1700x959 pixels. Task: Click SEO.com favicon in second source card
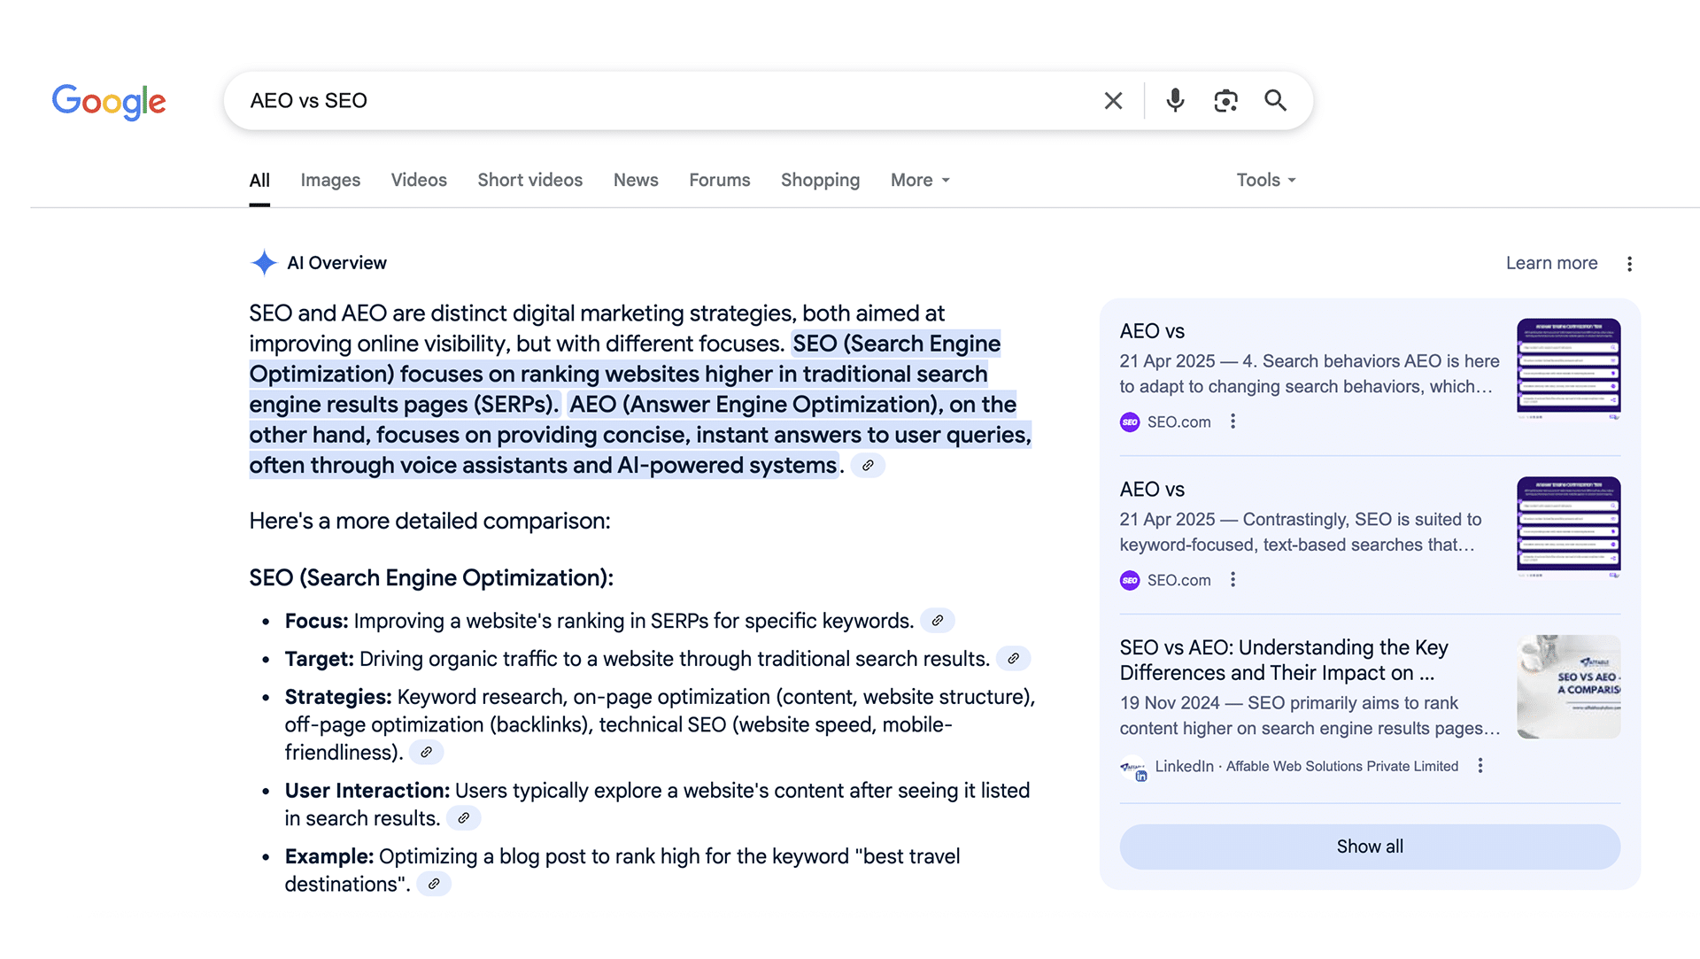tap(1130, 581)
